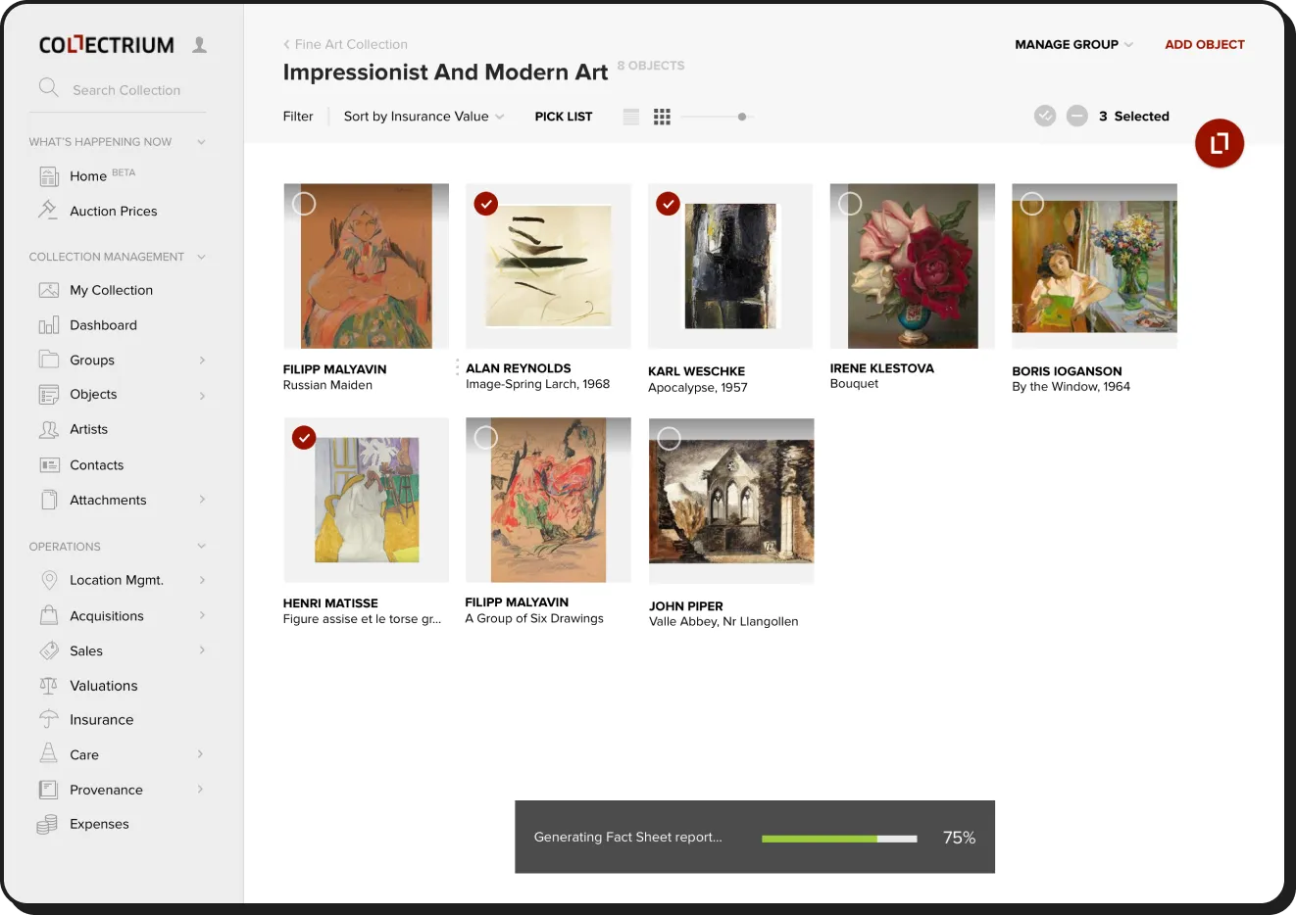This screenshot has height=915, width=1296.
Task: Open the Insurance section
Action: [102, 719]
